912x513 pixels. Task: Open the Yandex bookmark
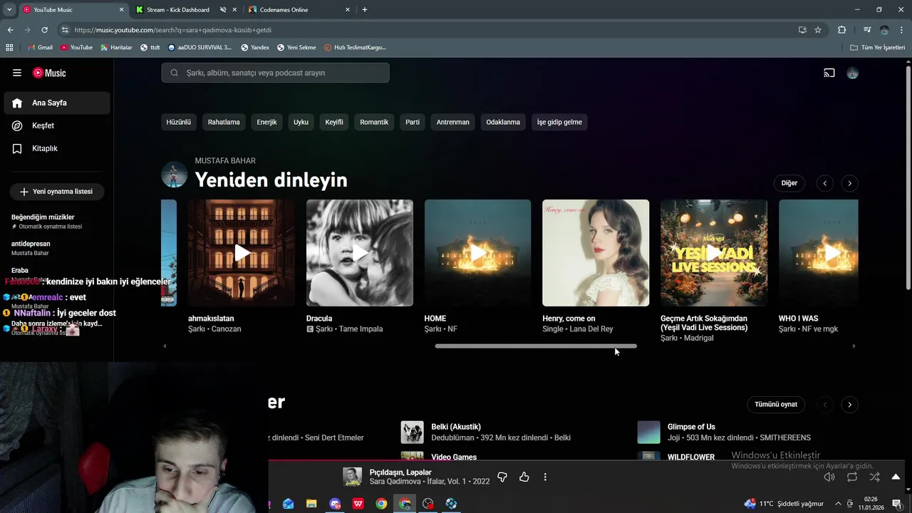(x=255, y=48)
